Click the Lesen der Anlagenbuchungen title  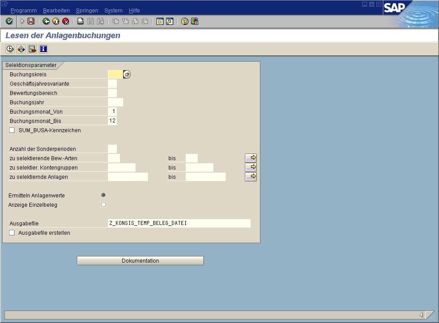63,35
